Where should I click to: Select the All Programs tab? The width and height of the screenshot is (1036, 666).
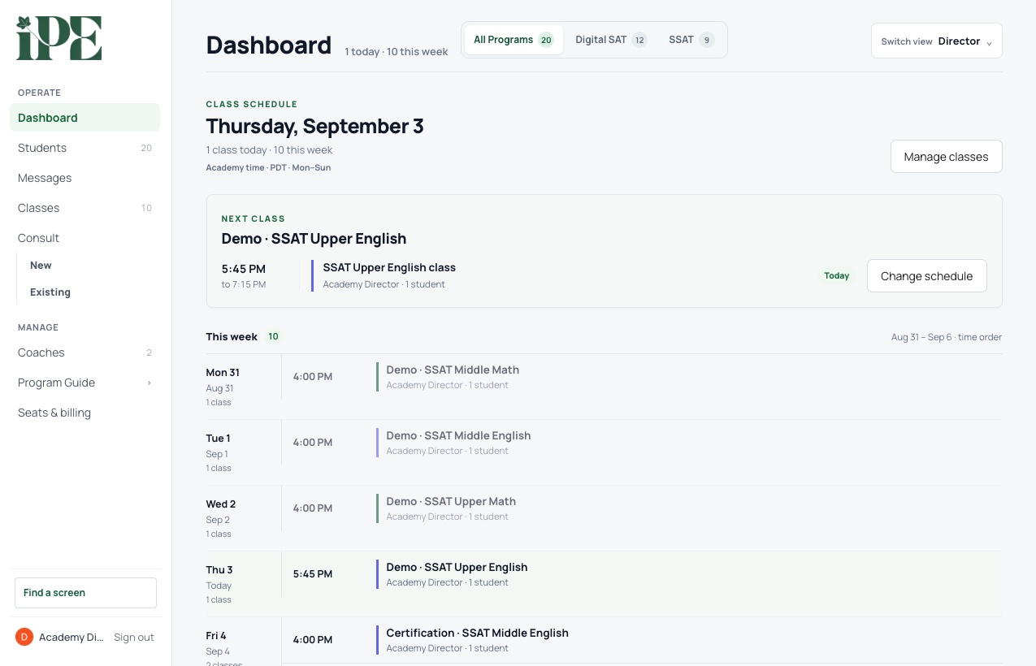514,40
